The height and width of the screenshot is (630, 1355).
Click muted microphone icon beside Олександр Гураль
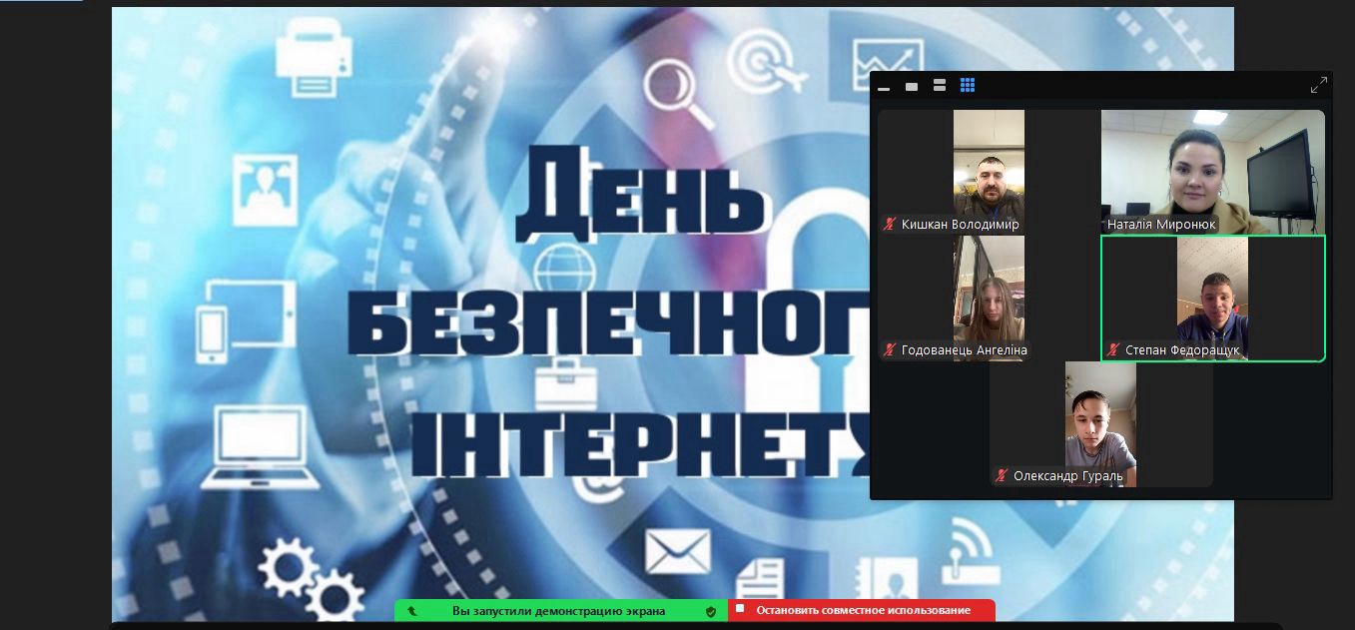coord(1001,476)
